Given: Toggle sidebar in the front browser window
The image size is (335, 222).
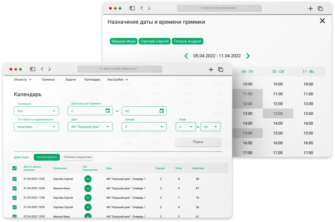Looking at the screenshot, I should pos(32,69).
